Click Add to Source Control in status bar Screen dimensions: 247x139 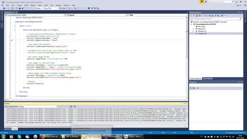click(x=236, y=133)
